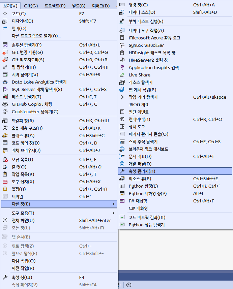Viewport: 233px width, 289px height.
Task: Open Python 대화형 창(Y)
Action: click(175, 194)
